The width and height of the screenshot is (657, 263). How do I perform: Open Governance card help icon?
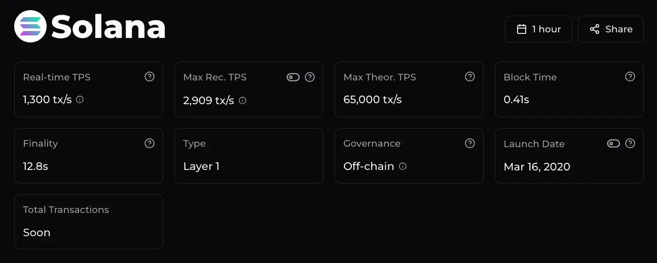(x=470, y=143)
